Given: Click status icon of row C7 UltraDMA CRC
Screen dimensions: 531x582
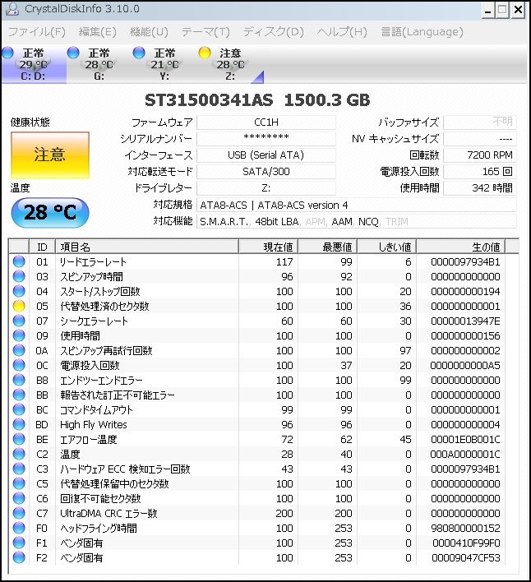Looking at the screenshot, I should (x=19, y=513).
